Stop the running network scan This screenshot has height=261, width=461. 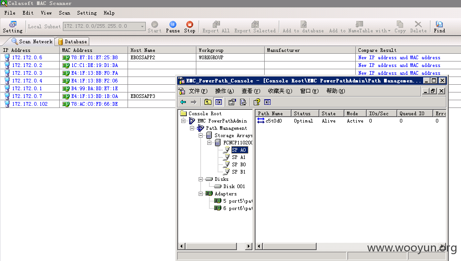click(x=190, y=27)
